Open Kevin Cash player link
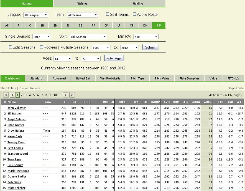 point(15,136)
